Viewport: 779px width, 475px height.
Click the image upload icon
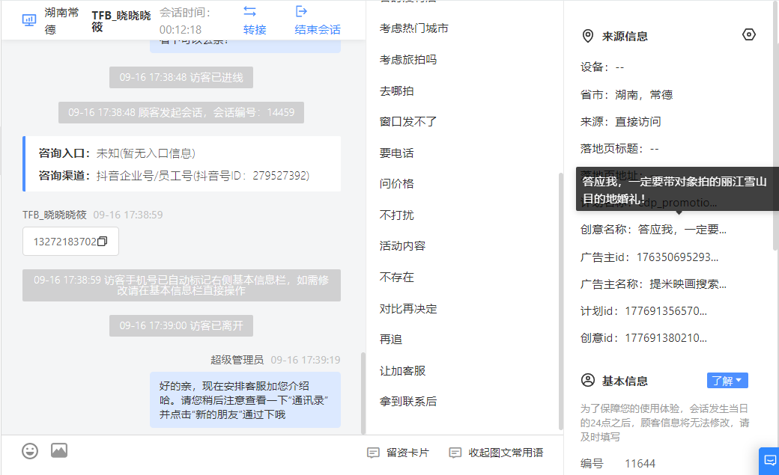pos(59,450)
